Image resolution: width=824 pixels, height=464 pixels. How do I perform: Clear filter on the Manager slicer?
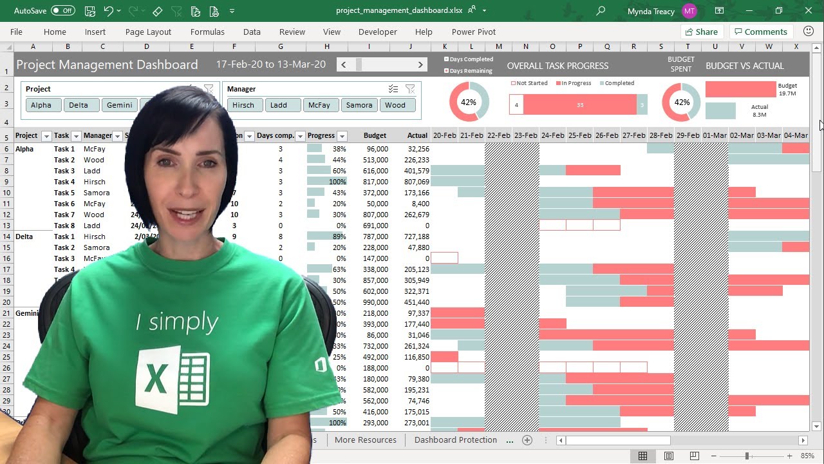(x=410, y=89)
